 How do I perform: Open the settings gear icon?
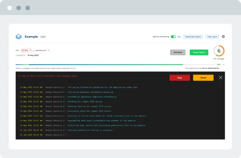click(x=223, y=36)
